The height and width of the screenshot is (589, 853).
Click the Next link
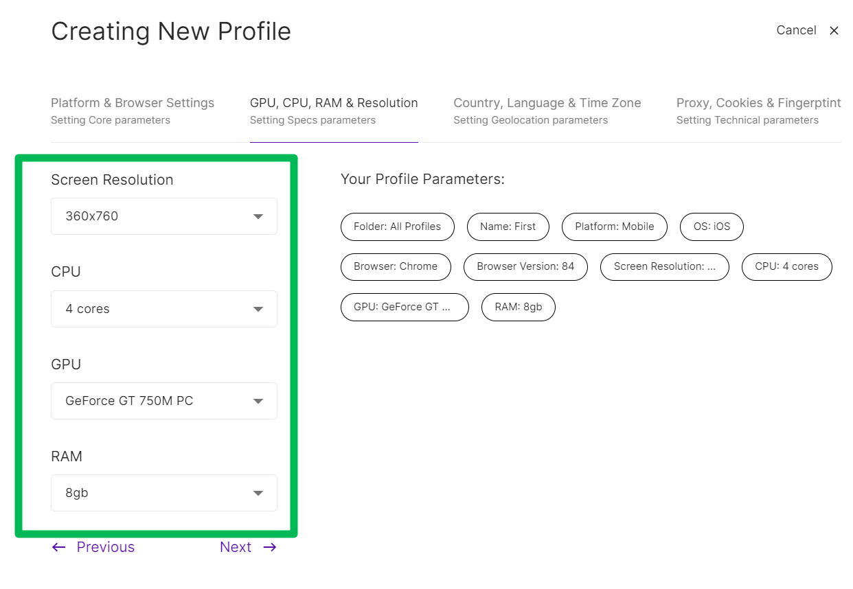click(236, 547)
